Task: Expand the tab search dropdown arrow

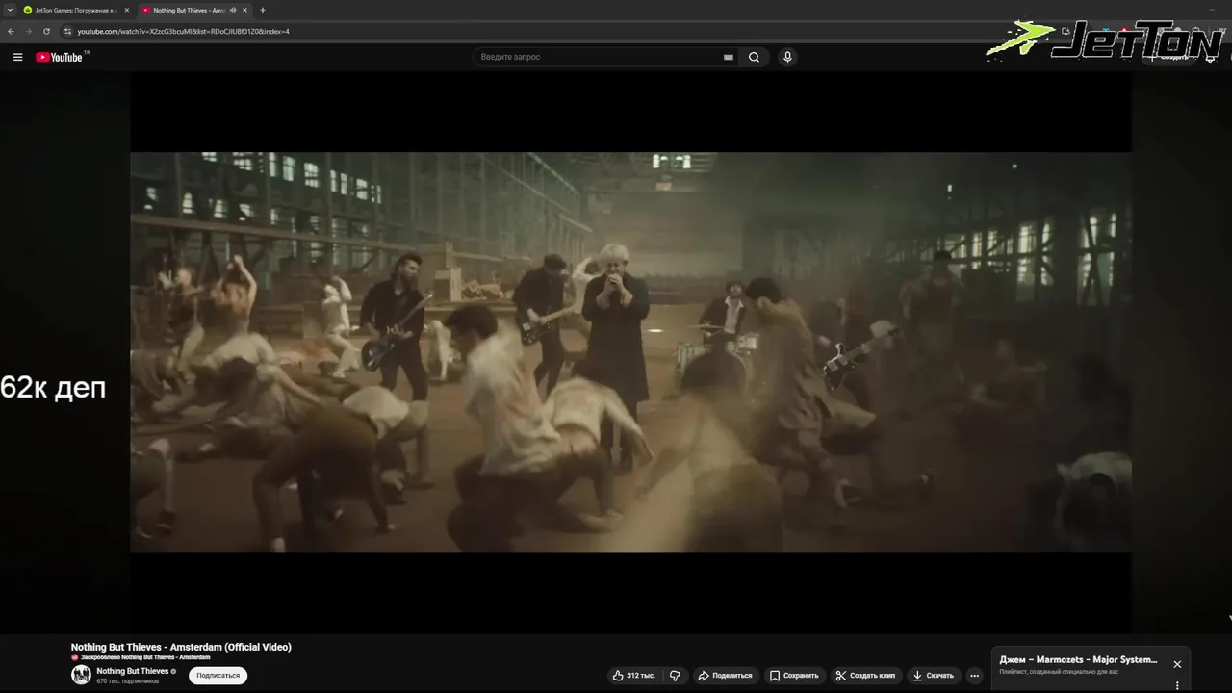Action: pyautogui.click(x=9, y=10)
